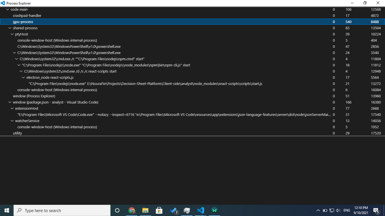This screenshot has height=216, width=385.
Task: Open File Explorer from the taskbar
Action: pyautogui.click(x=145, y=210)
